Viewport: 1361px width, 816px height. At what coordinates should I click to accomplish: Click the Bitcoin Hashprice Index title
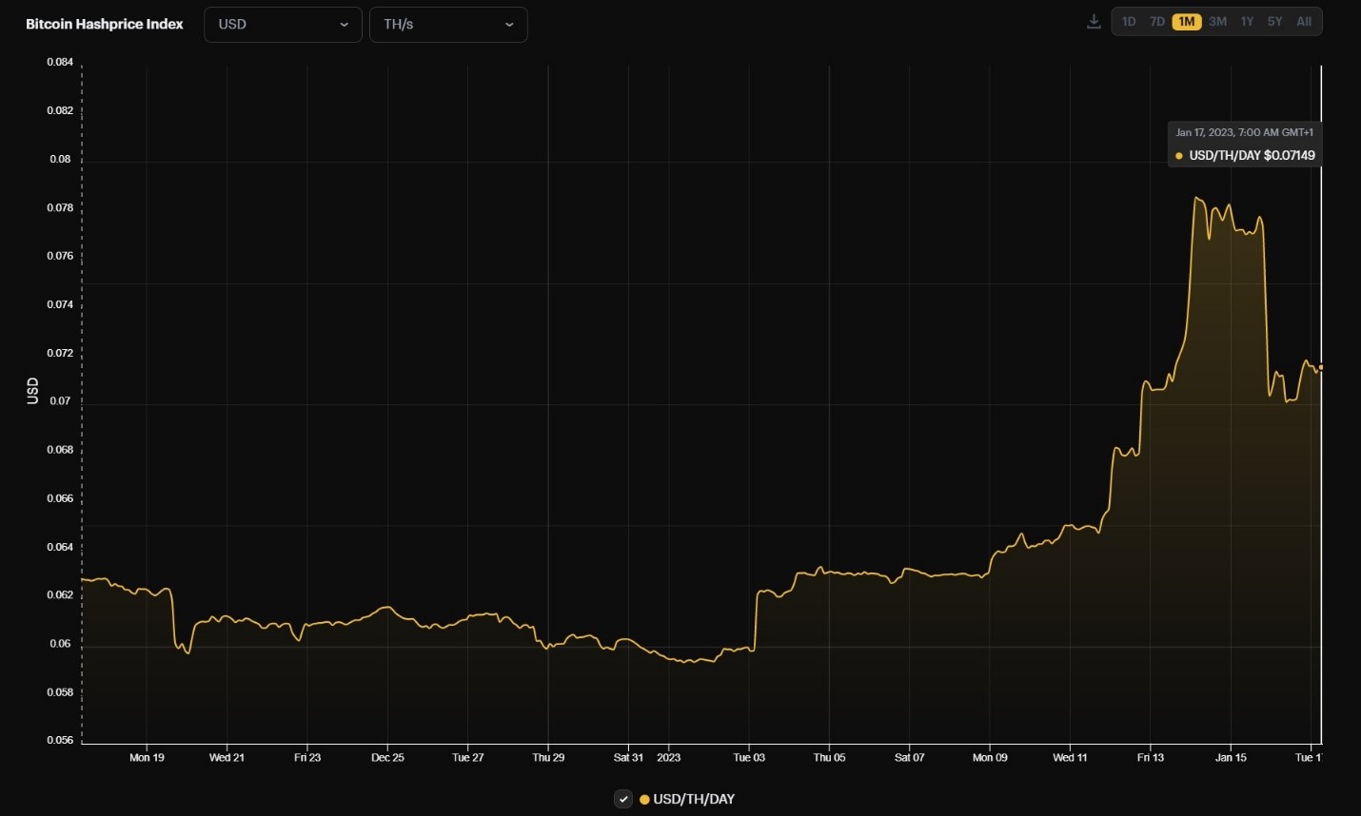pyautogui.click(x=105, y=24)
